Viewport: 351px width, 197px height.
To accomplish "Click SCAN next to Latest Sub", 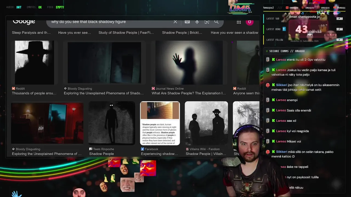I will pos(339,19).
